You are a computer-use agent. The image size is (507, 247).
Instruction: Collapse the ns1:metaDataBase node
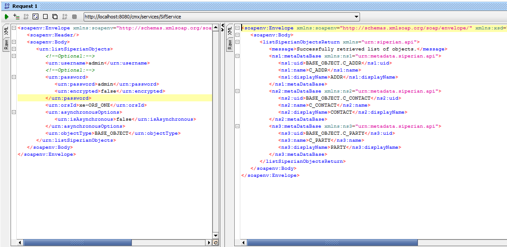[237, 56]
